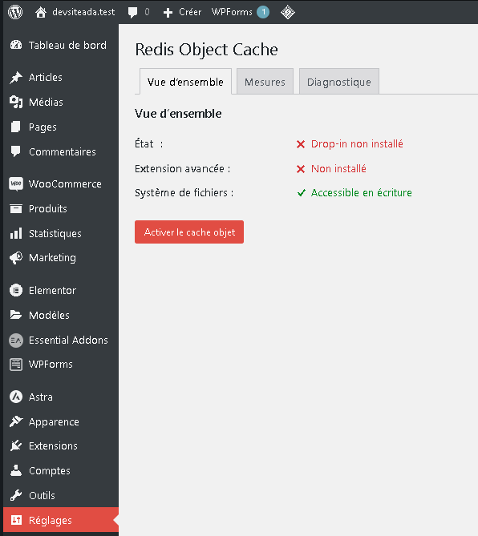This screenshot has width=478, height=536.
Task: Open the Articles menu label
Action: (x=46, y=77)
